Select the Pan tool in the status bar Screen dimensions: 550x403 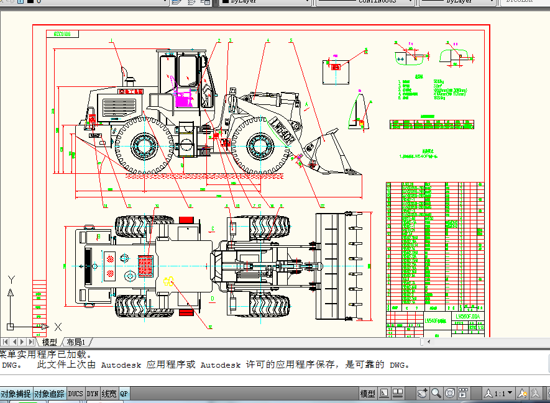tap(423, 393)
